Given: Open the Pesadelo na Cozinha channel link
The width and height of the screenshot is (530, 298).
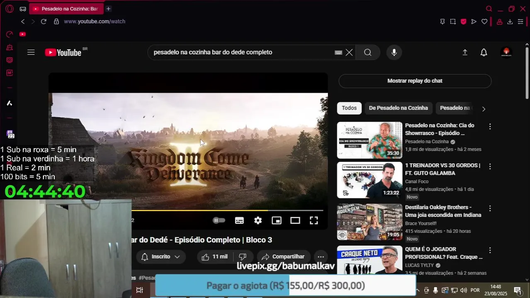Looking at the screenshot, I should pos(427,142).
